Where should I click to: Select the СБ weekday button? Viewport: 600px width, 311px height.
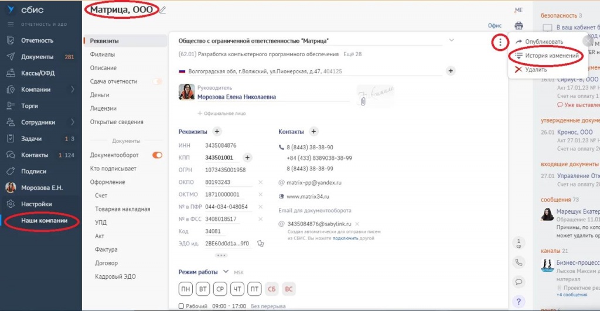click(x=271, y=289)
